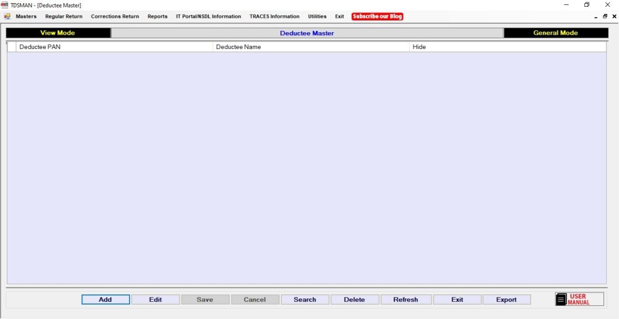Open the TRACES Information menu
The height and width of the screenshot is (319, 619).
point(274,17)
